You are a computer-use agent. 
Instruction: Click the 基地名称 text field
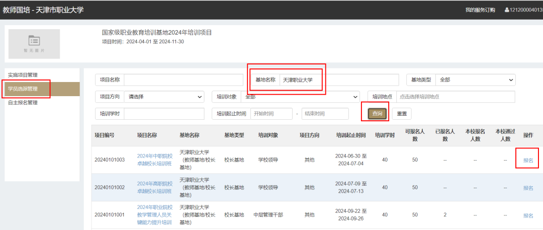click(x=339, y=80)
